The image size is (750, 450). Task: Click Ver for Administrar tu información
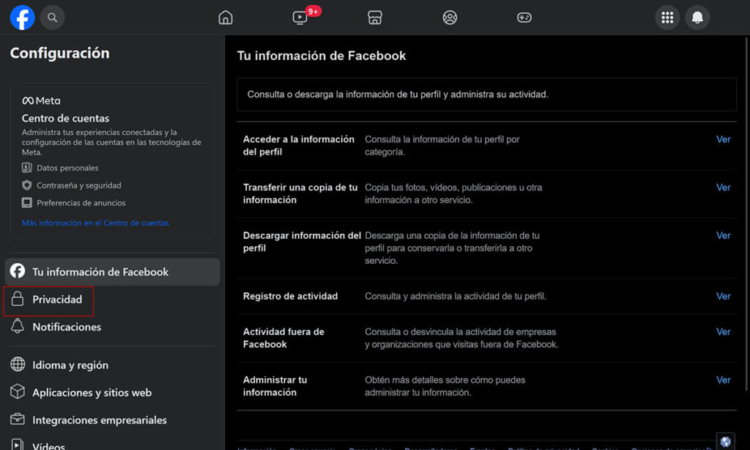pos(723,380)
